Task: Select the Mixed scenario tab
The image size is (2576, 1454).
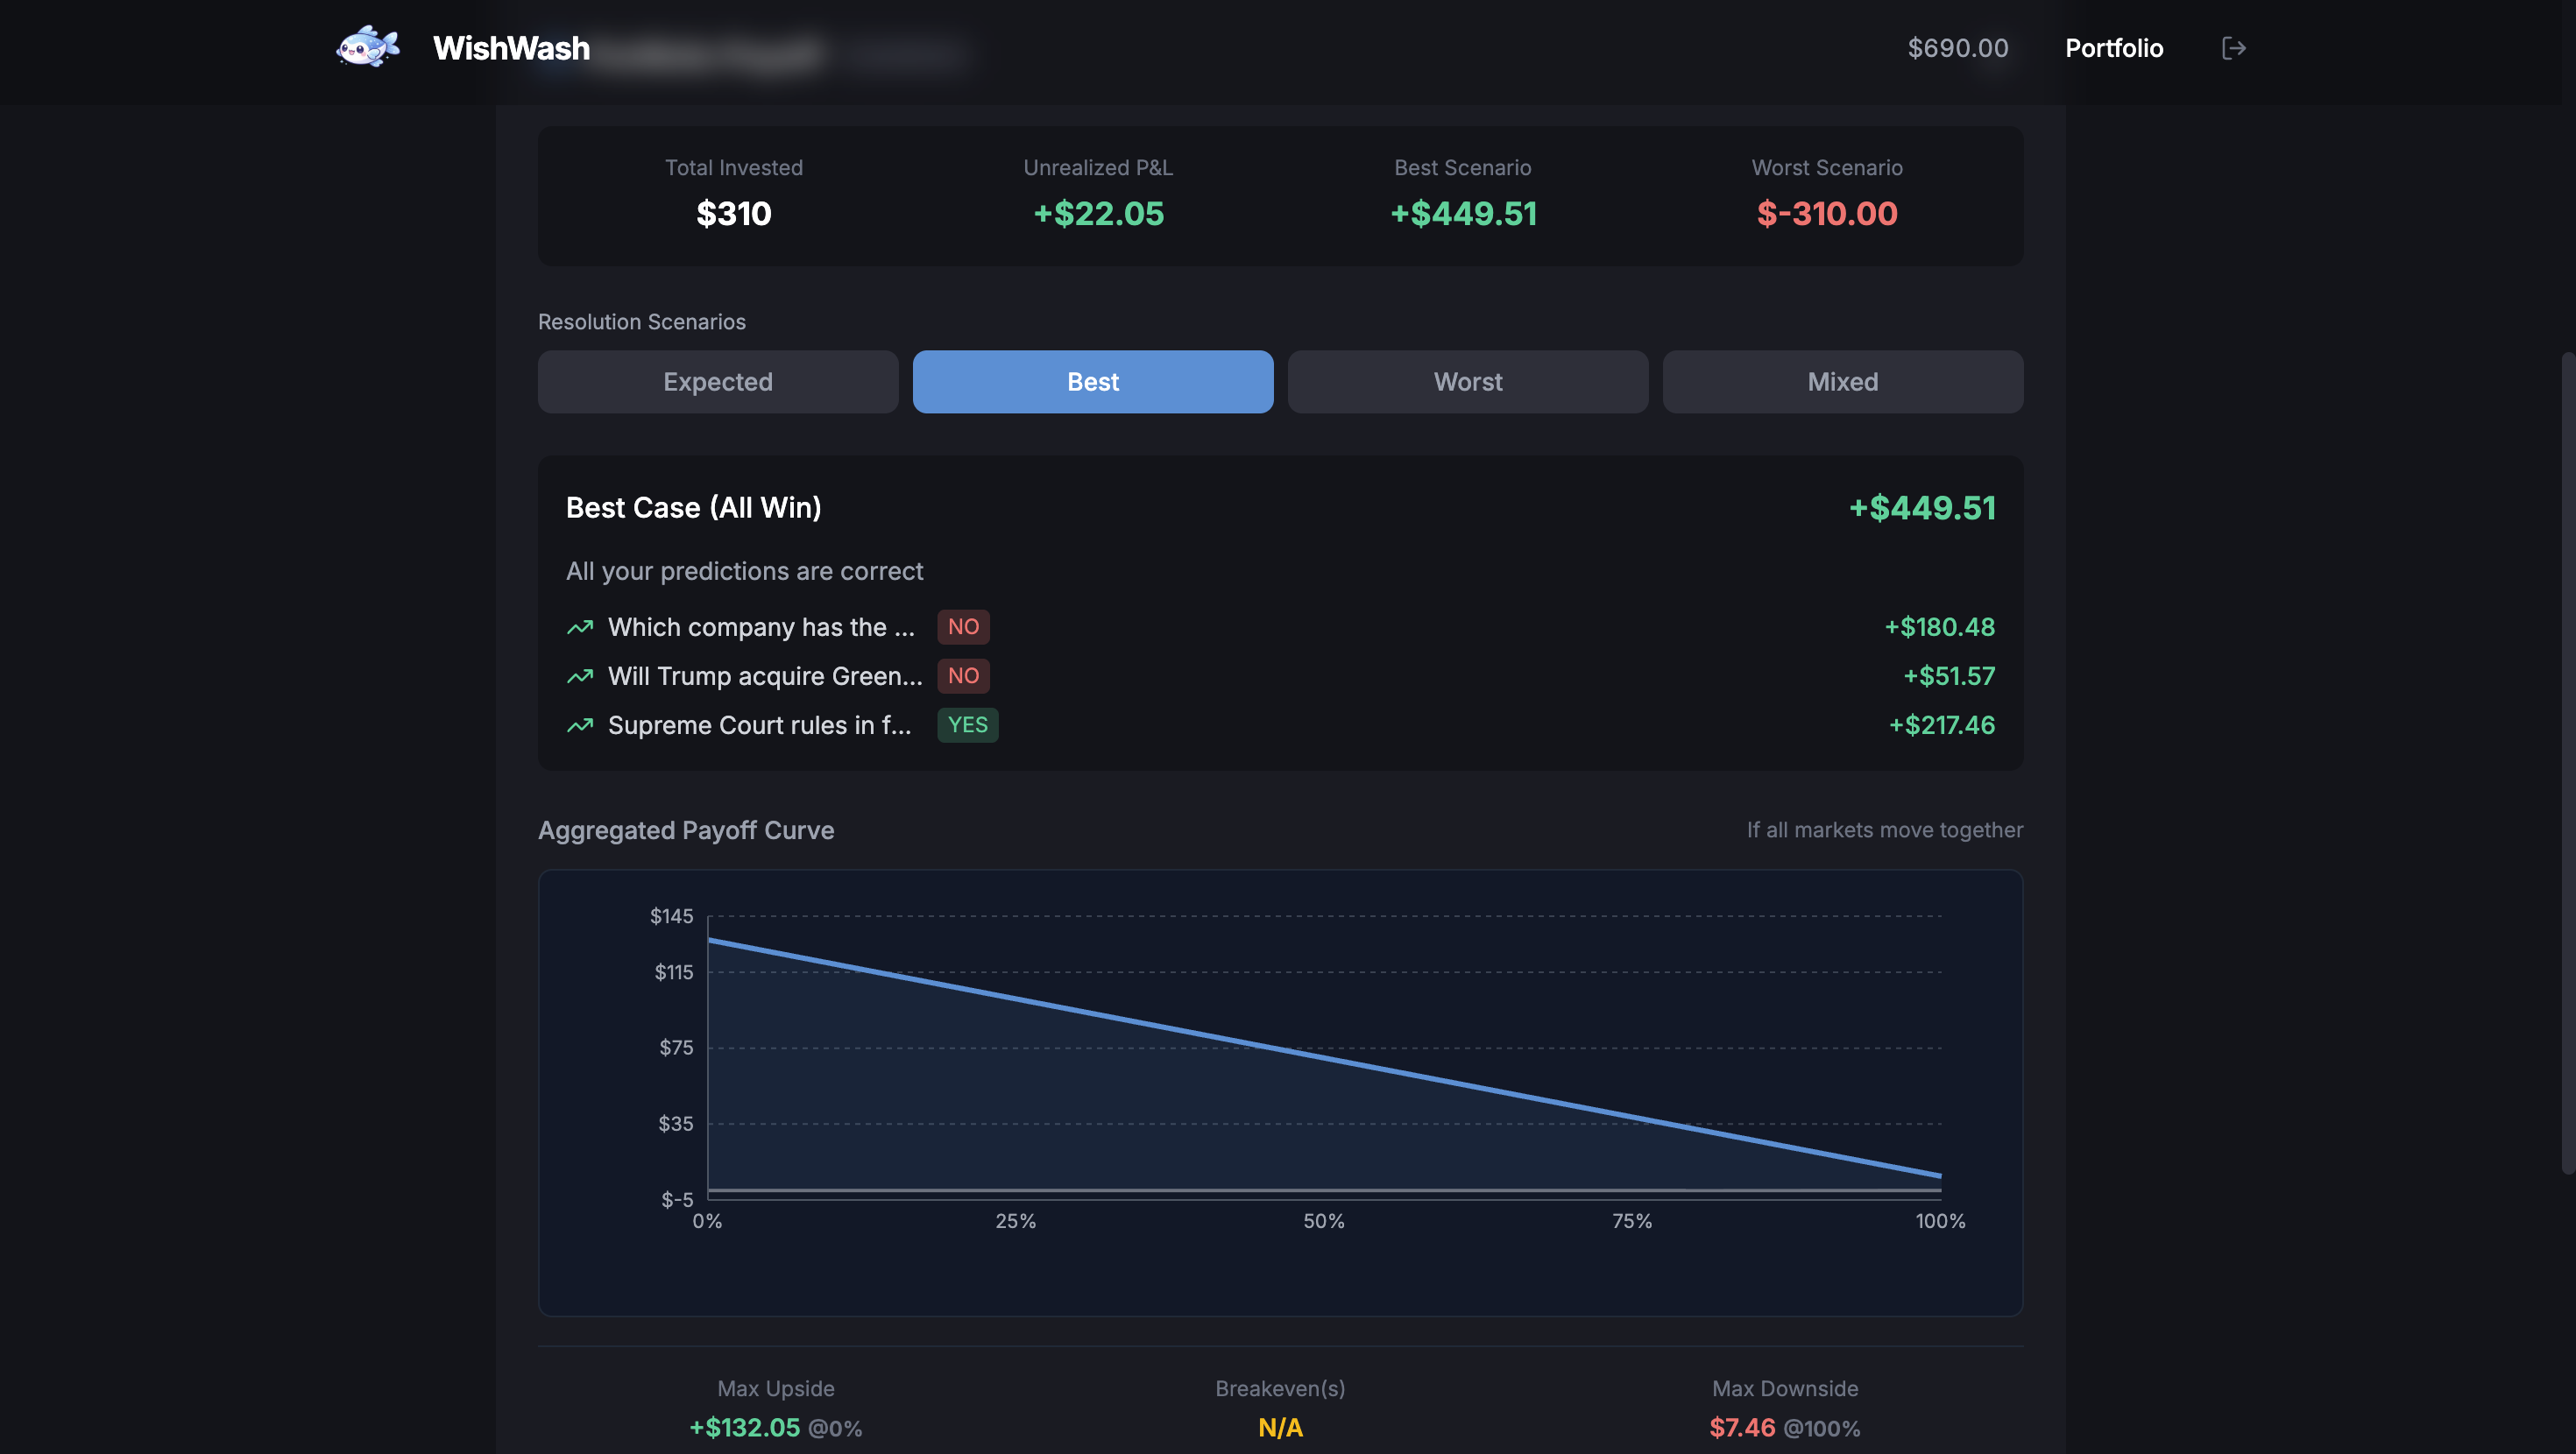Action: click(1842, 382)
